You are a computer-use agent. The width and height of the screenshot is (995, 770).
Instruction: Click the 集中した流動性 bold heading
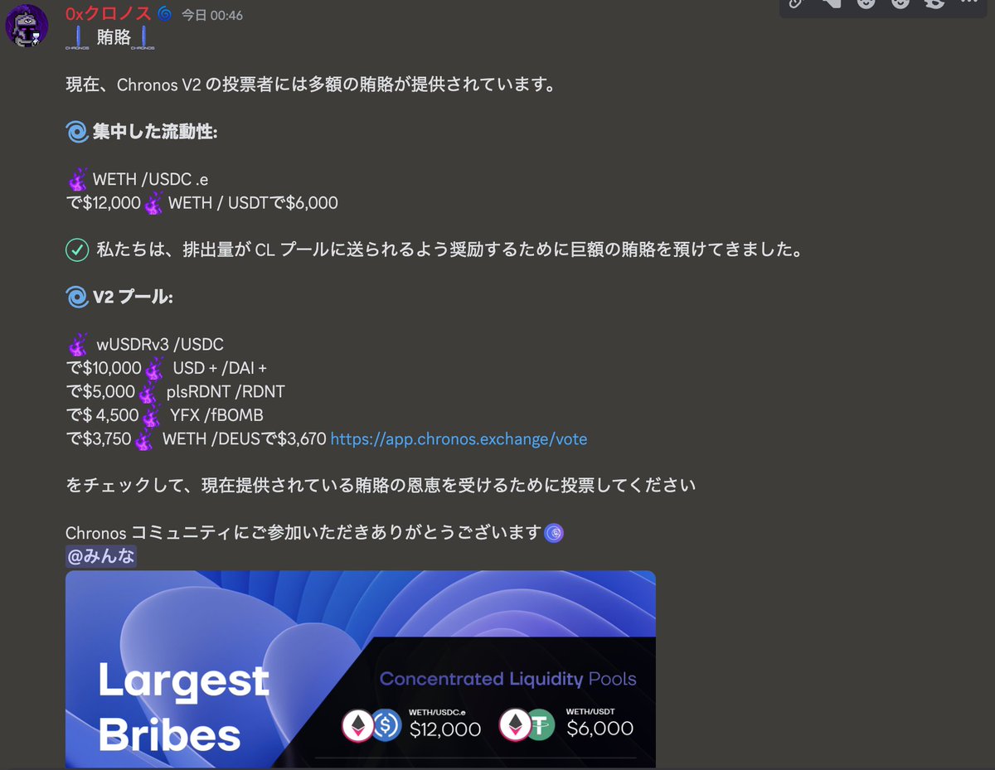coord(155,132)
